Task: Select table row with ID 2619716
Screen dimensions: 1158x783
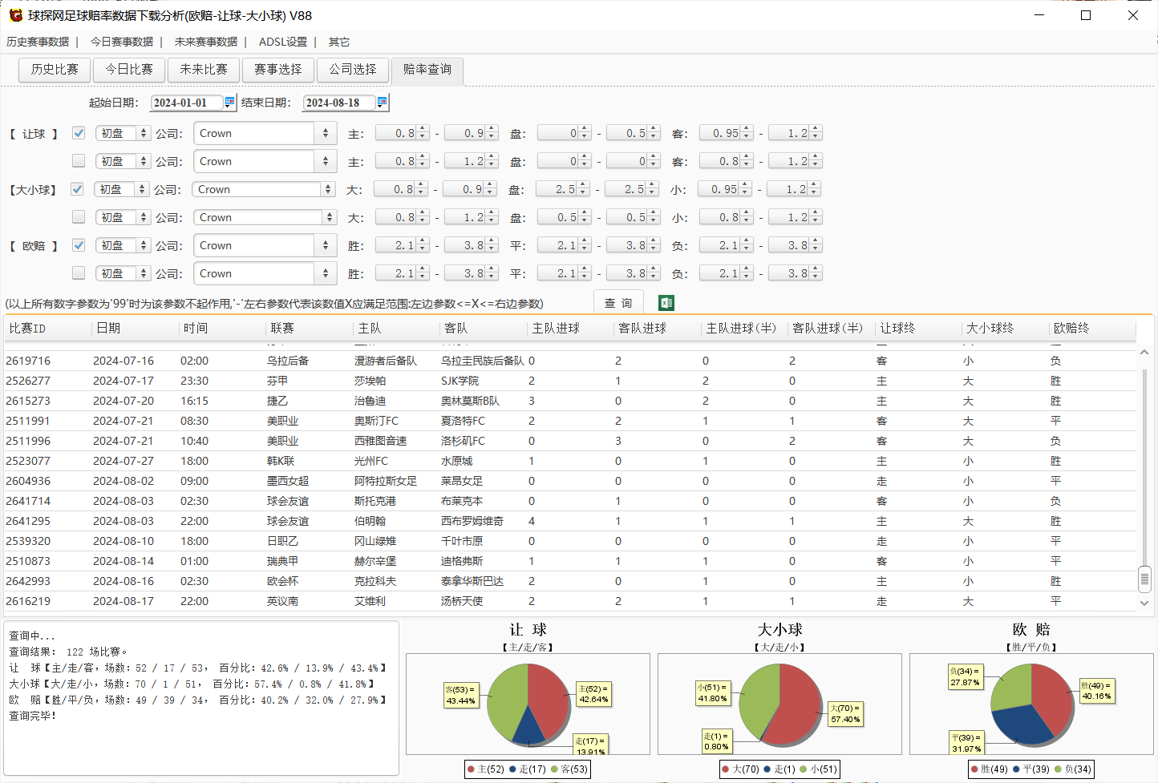Action: [x=570, y=361]
